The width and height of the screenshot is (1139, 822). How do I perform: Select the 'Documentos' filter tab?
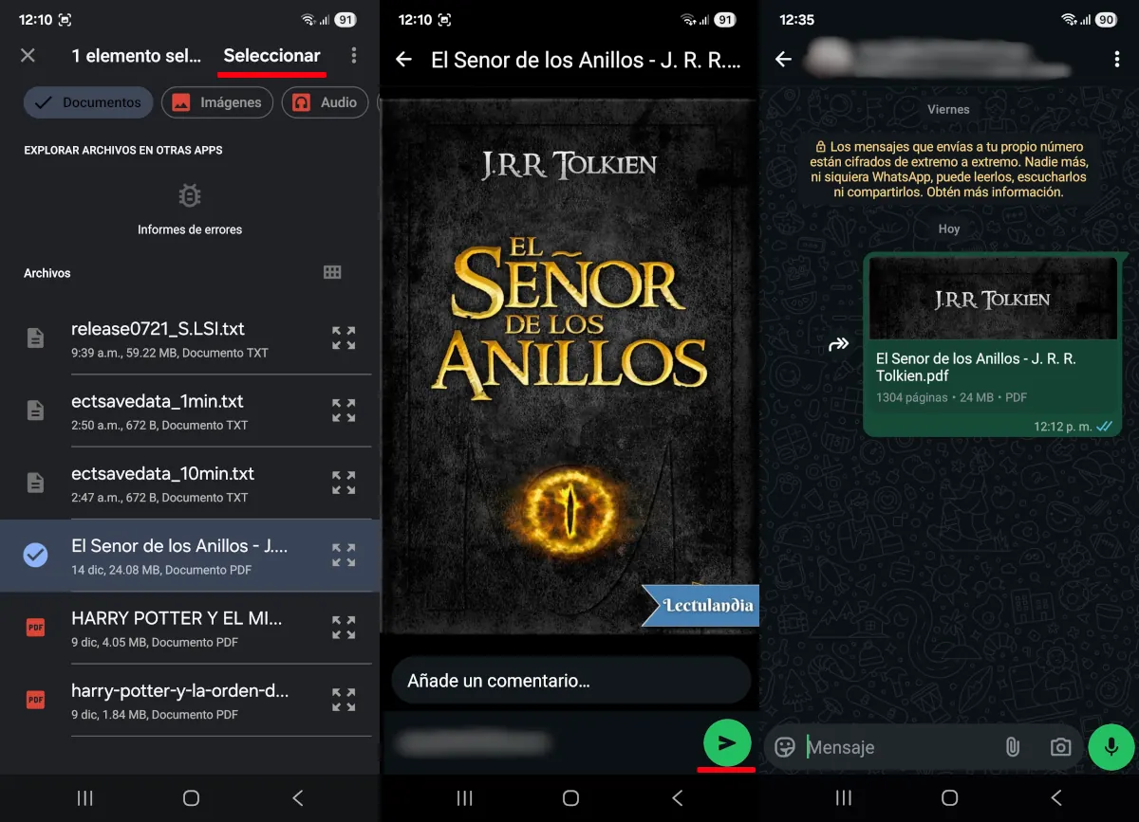coord(88,102)
